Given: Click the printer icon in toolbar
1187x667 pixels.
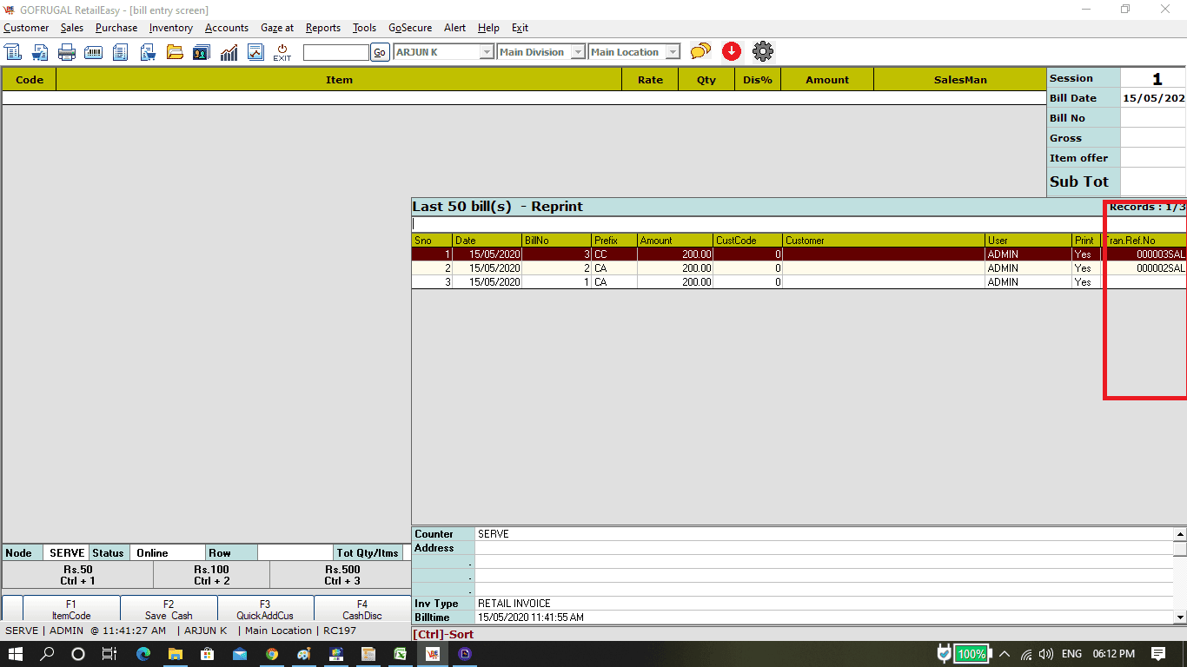Looking at the screenshot, I should [x=67, y=52].
